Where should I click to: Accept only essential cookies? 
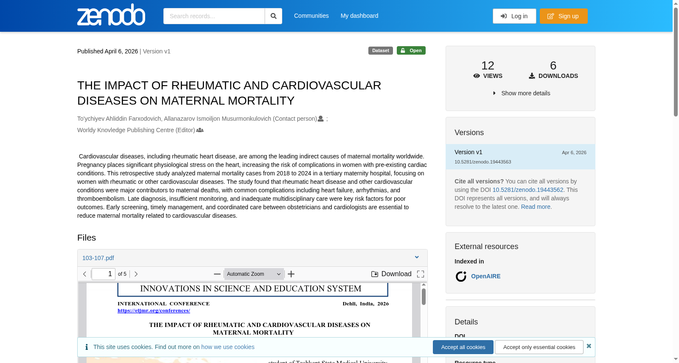click(539, 347)
